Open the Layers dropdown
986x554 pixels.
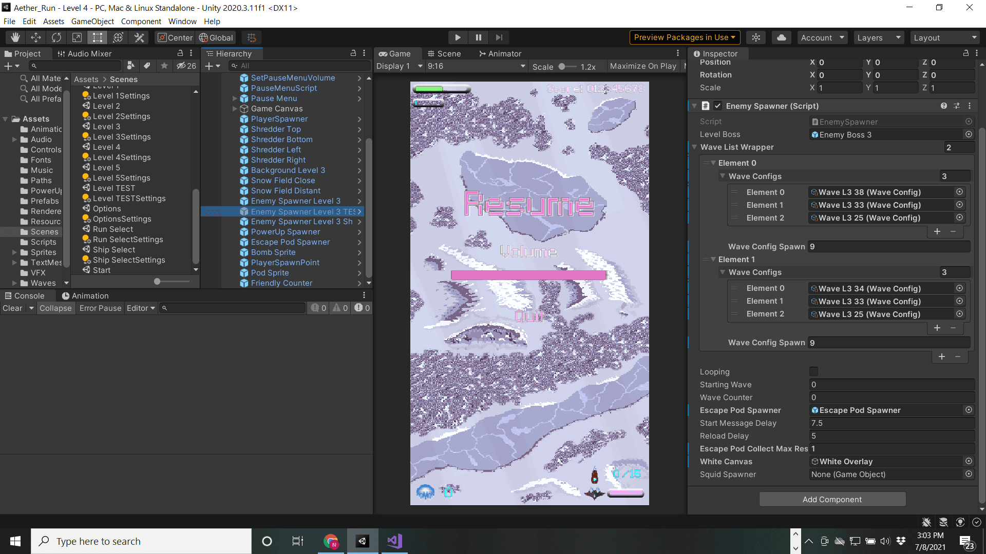coord(878,37)
